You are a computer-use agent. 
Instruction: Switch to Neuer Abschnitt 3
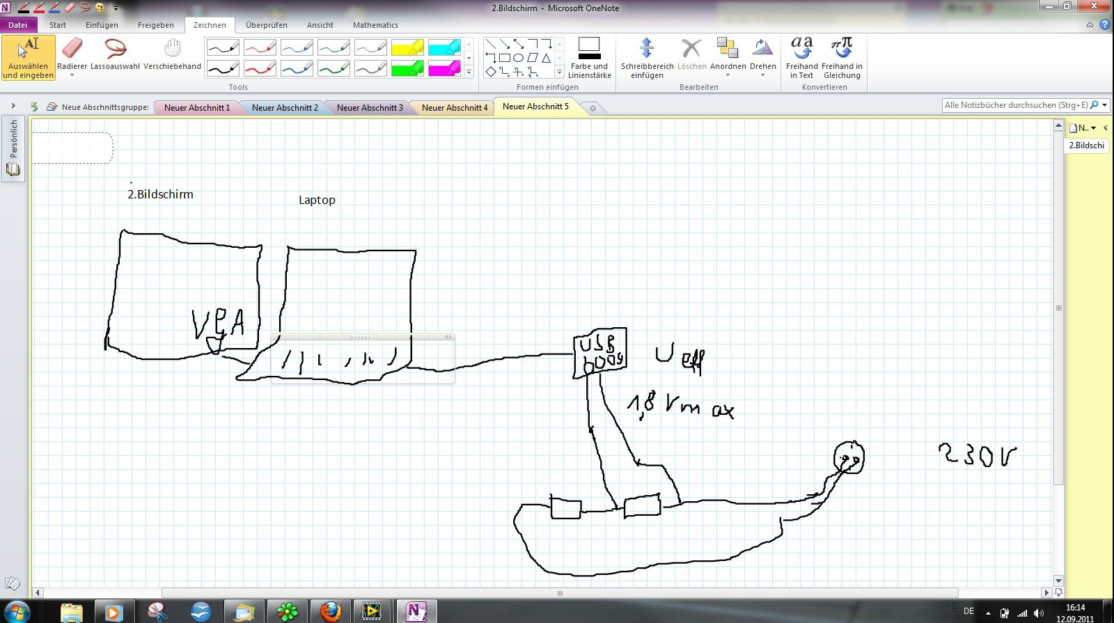click(370, 108)
